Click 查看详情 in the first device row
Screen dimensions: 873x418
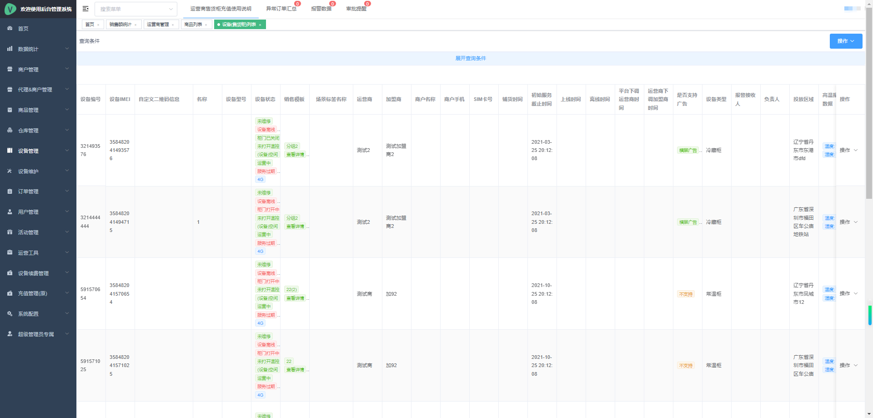[x=295, y=155]
